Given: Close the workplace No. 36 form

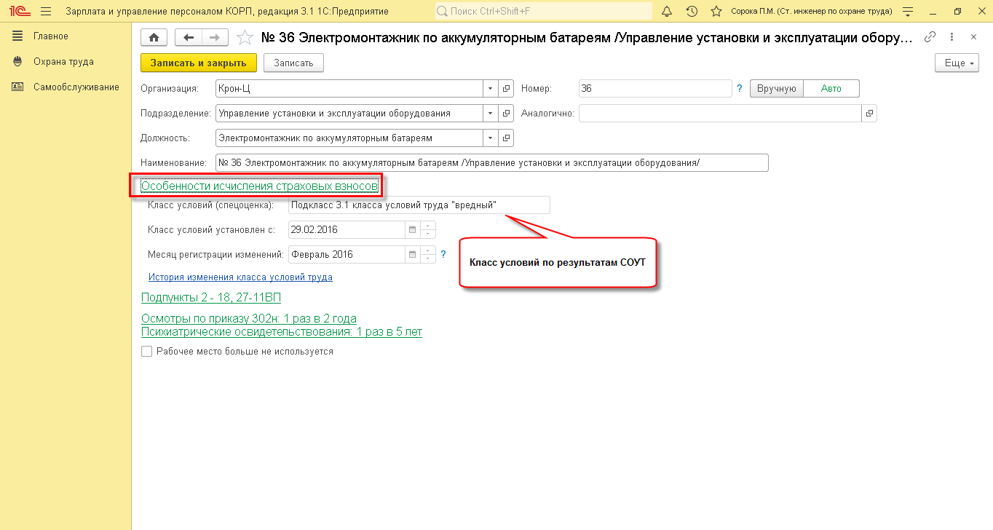Looking at the screenshot, I should point(974,37).
